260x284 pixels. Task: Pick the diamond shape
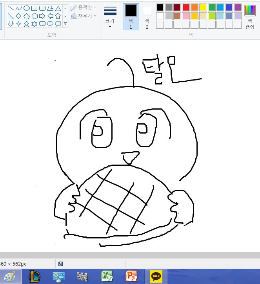19,16
